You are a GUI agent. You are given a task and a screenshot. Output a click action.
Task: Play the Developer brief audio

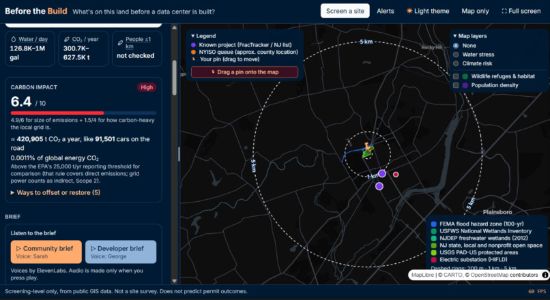pos(121,252)
